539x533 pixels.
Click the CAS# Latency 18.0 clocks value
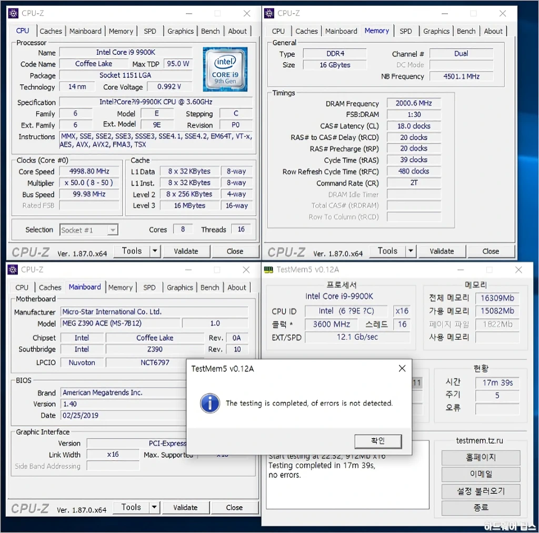tap(414, 126)
